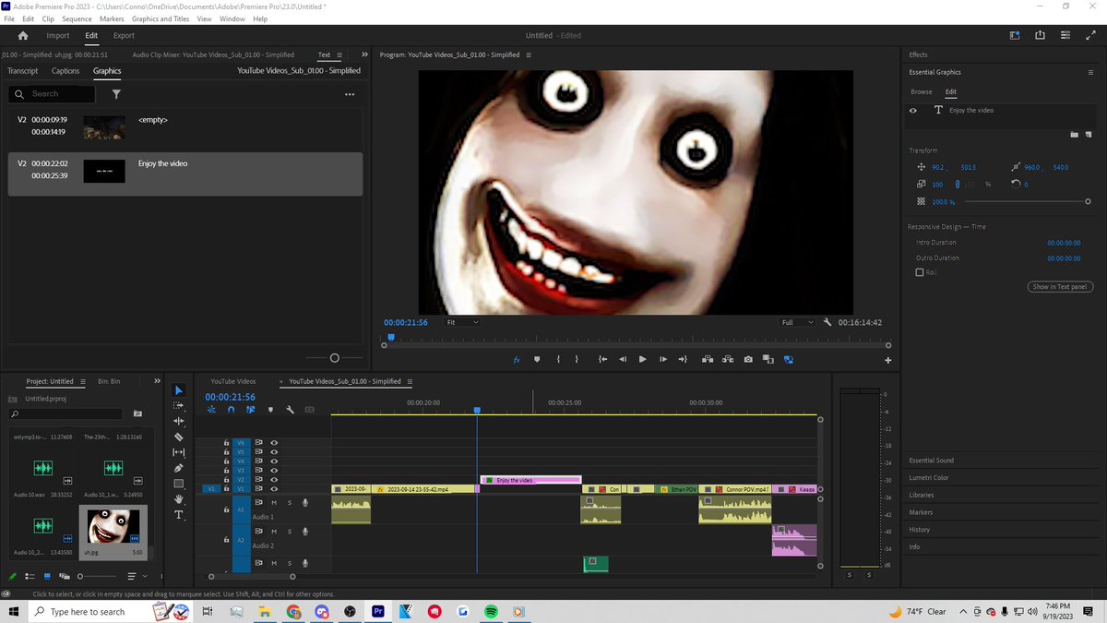This screenshot has height=623, width=1107.
Task: Click Mark Out bracket in Program monitor
Action: click(577, 359)
